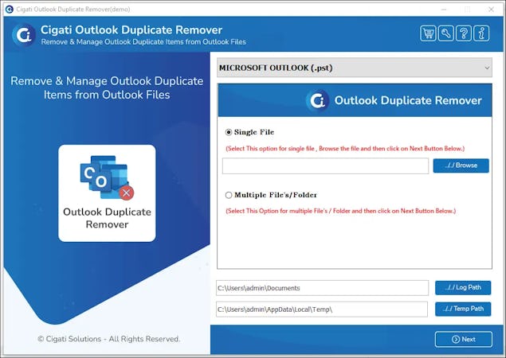Screen dimensions: 506x358
Task: Click the Browse button
Action: tap(461, 165)
